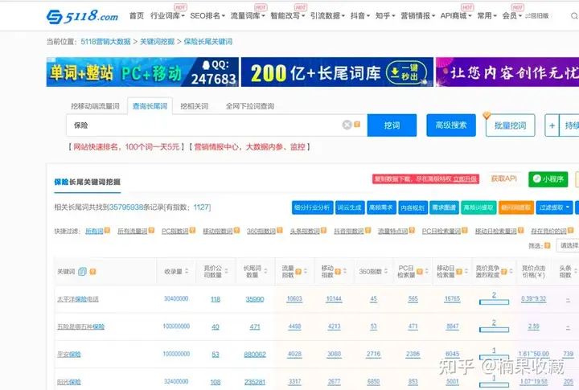Sort table by 360指数 column arrows
This screenshot has height=390, width=579.
386,271
